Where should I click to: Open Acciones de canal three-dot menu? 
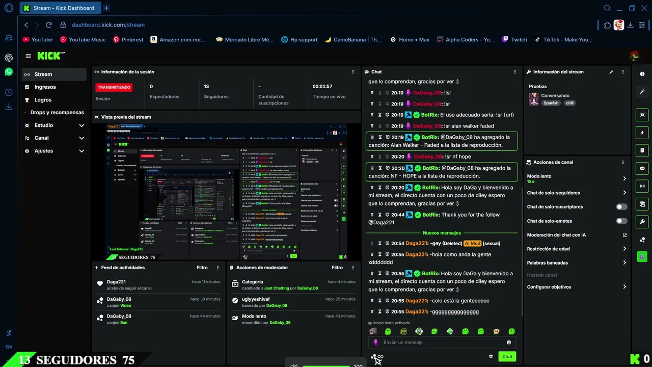(x=623, y=162)
